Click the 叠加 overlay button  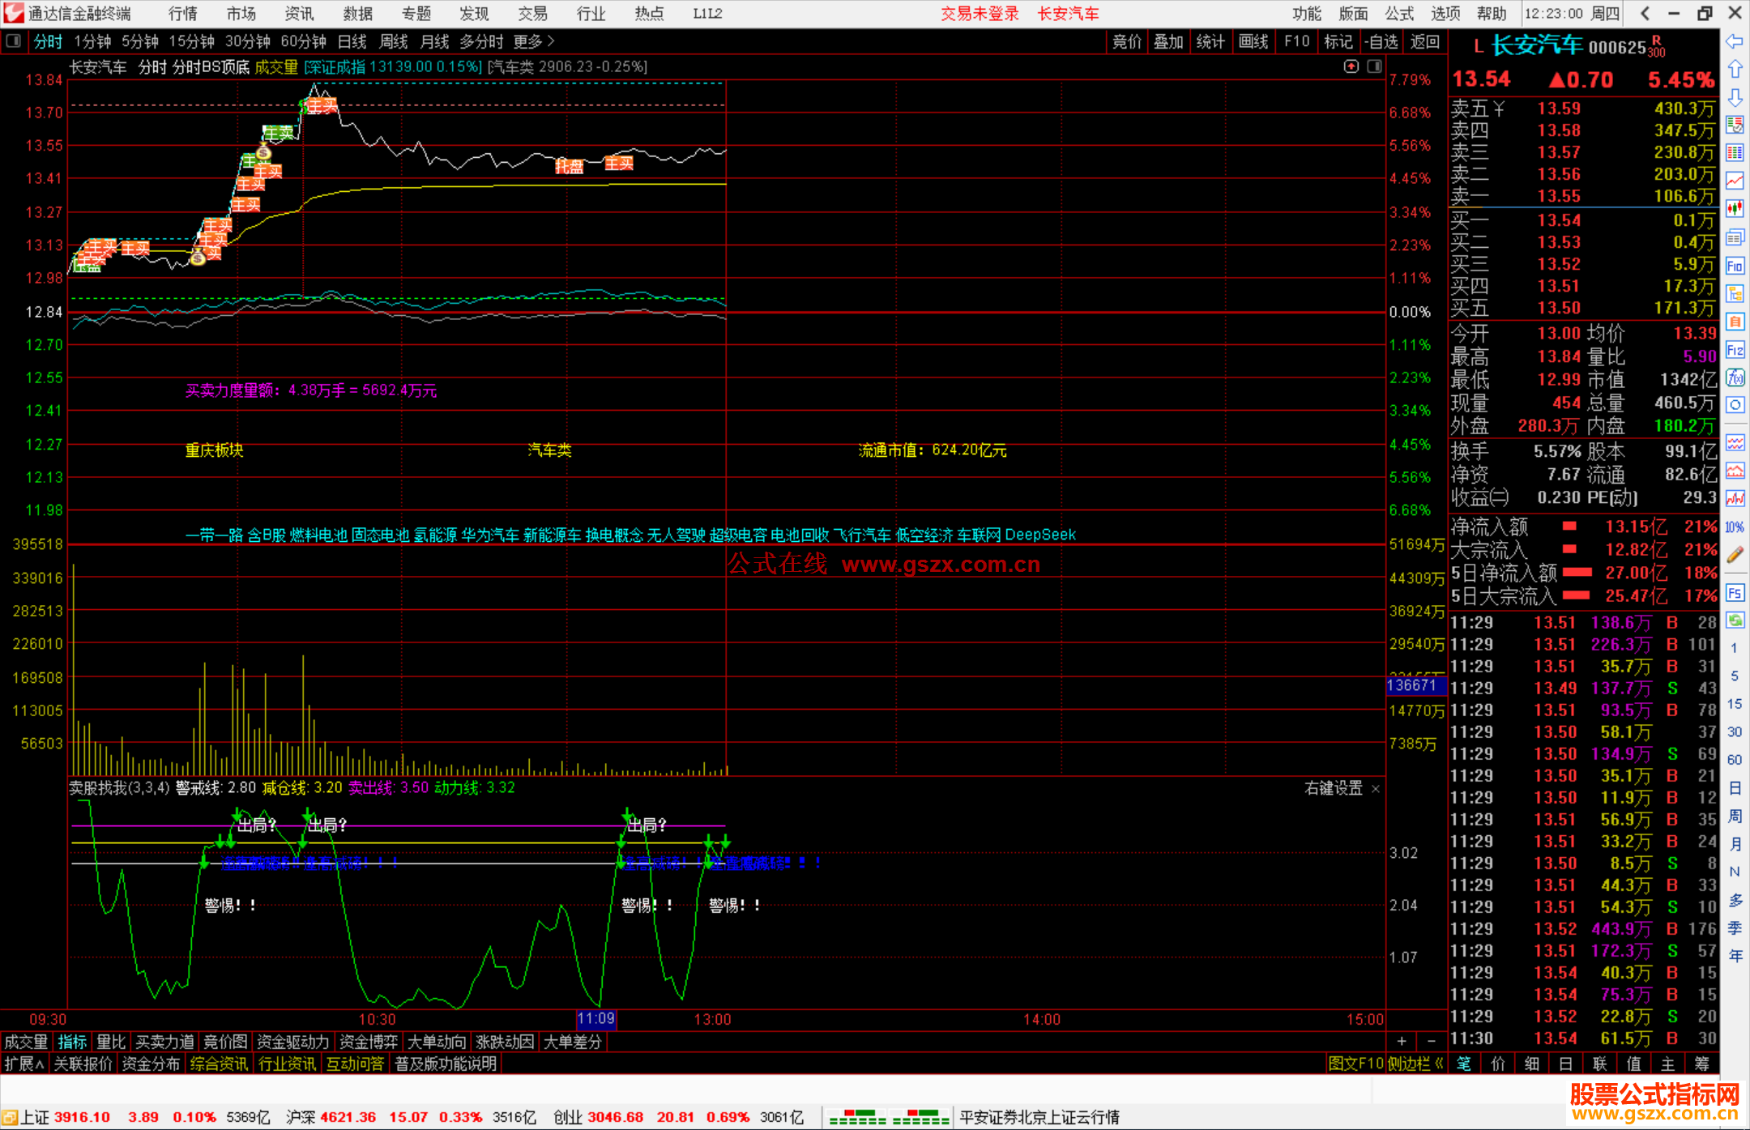[x=1168, y=41]
